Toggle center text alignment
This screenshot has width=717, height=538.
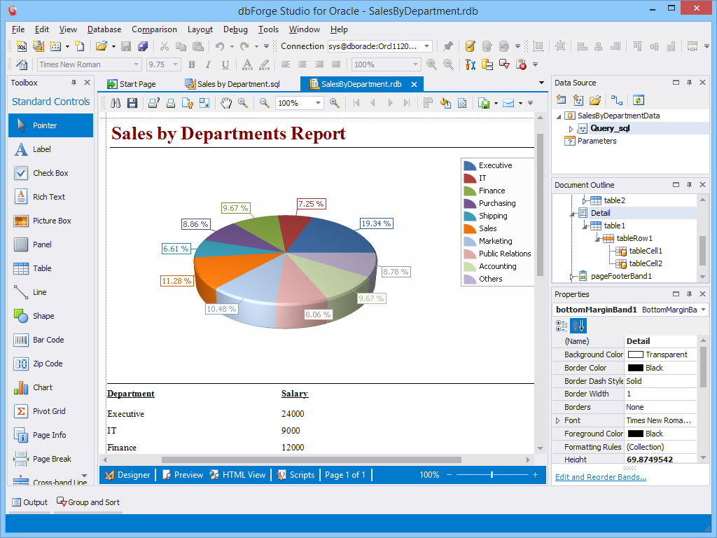point(302,64)
